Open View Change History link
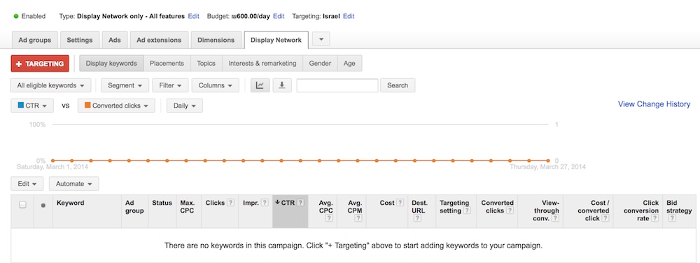This screenshot has width=700, height=263. point(654,104)
